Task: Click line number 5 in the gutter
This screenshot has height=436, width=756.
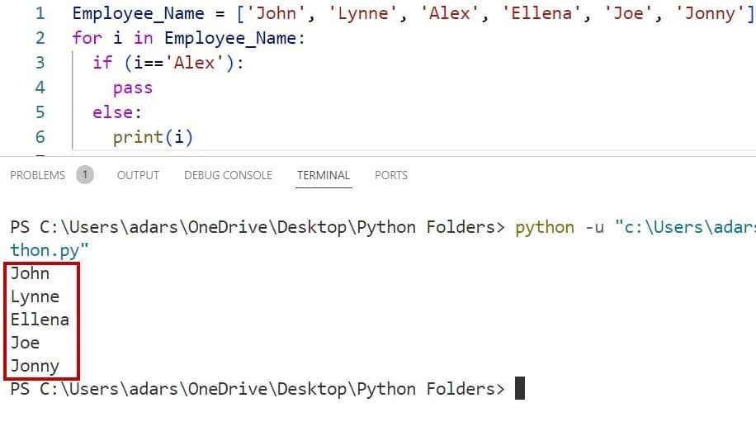Action: point(40,112)
